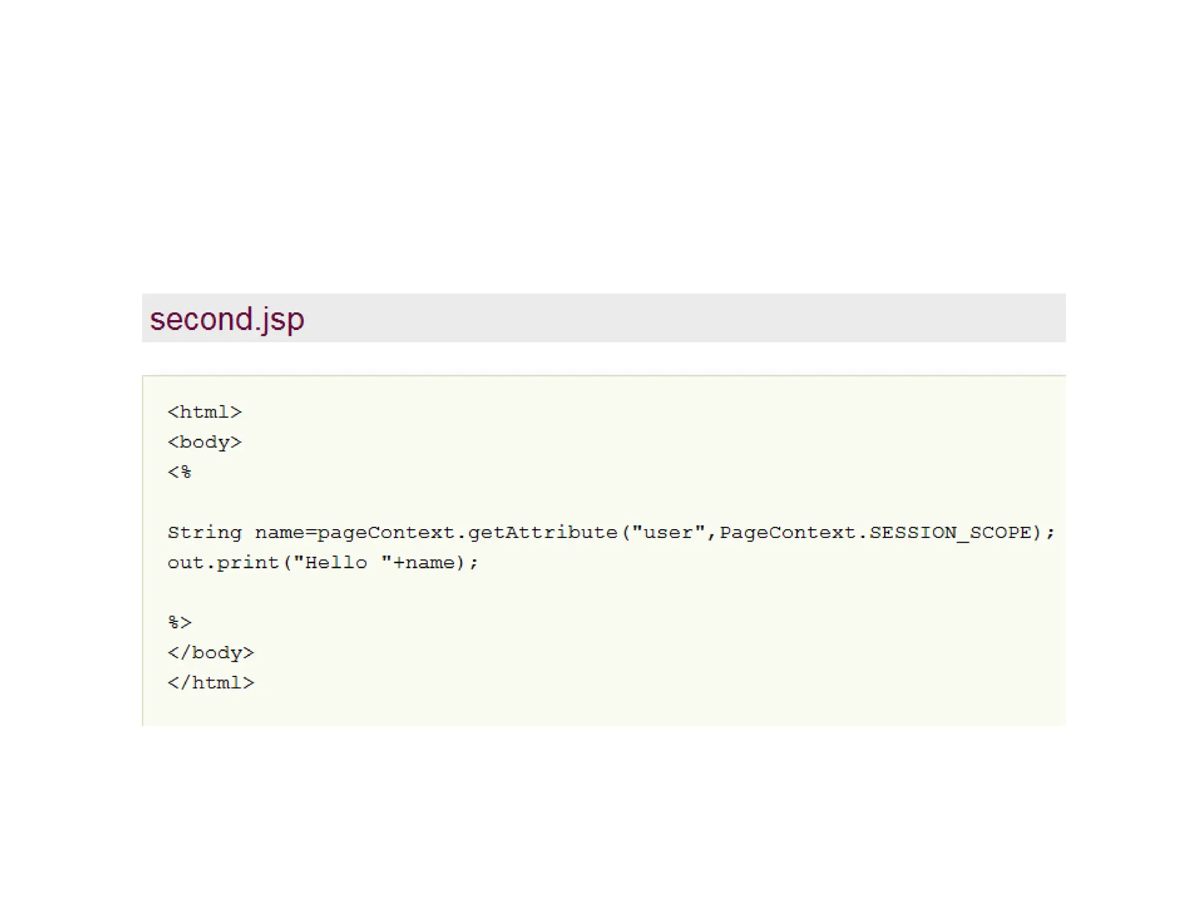Click the second.jsp heading text

point(227,319)
